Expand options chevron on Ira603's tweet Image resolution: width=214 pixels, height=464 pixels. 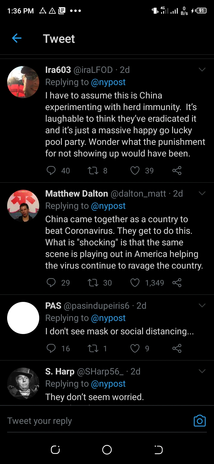pyautogui.click(x=202, y=70)
